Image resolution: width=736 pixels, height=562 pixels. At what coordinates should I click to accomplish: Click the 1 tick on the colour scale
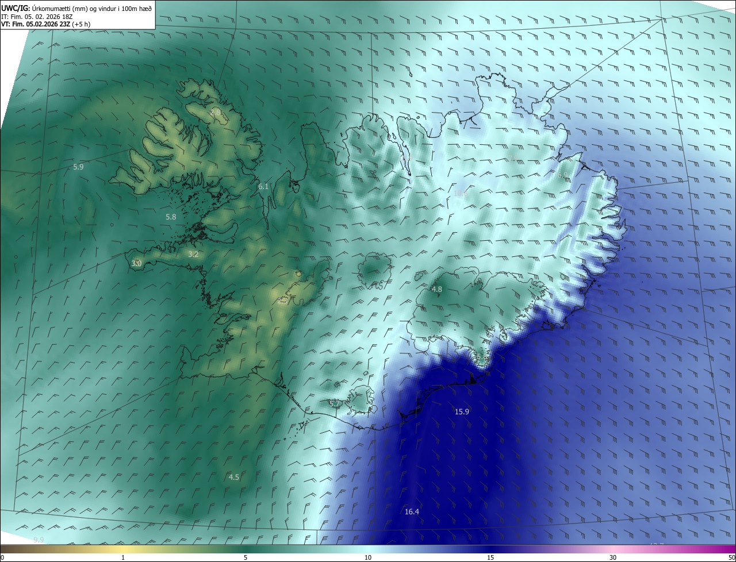tap(123, 557)
